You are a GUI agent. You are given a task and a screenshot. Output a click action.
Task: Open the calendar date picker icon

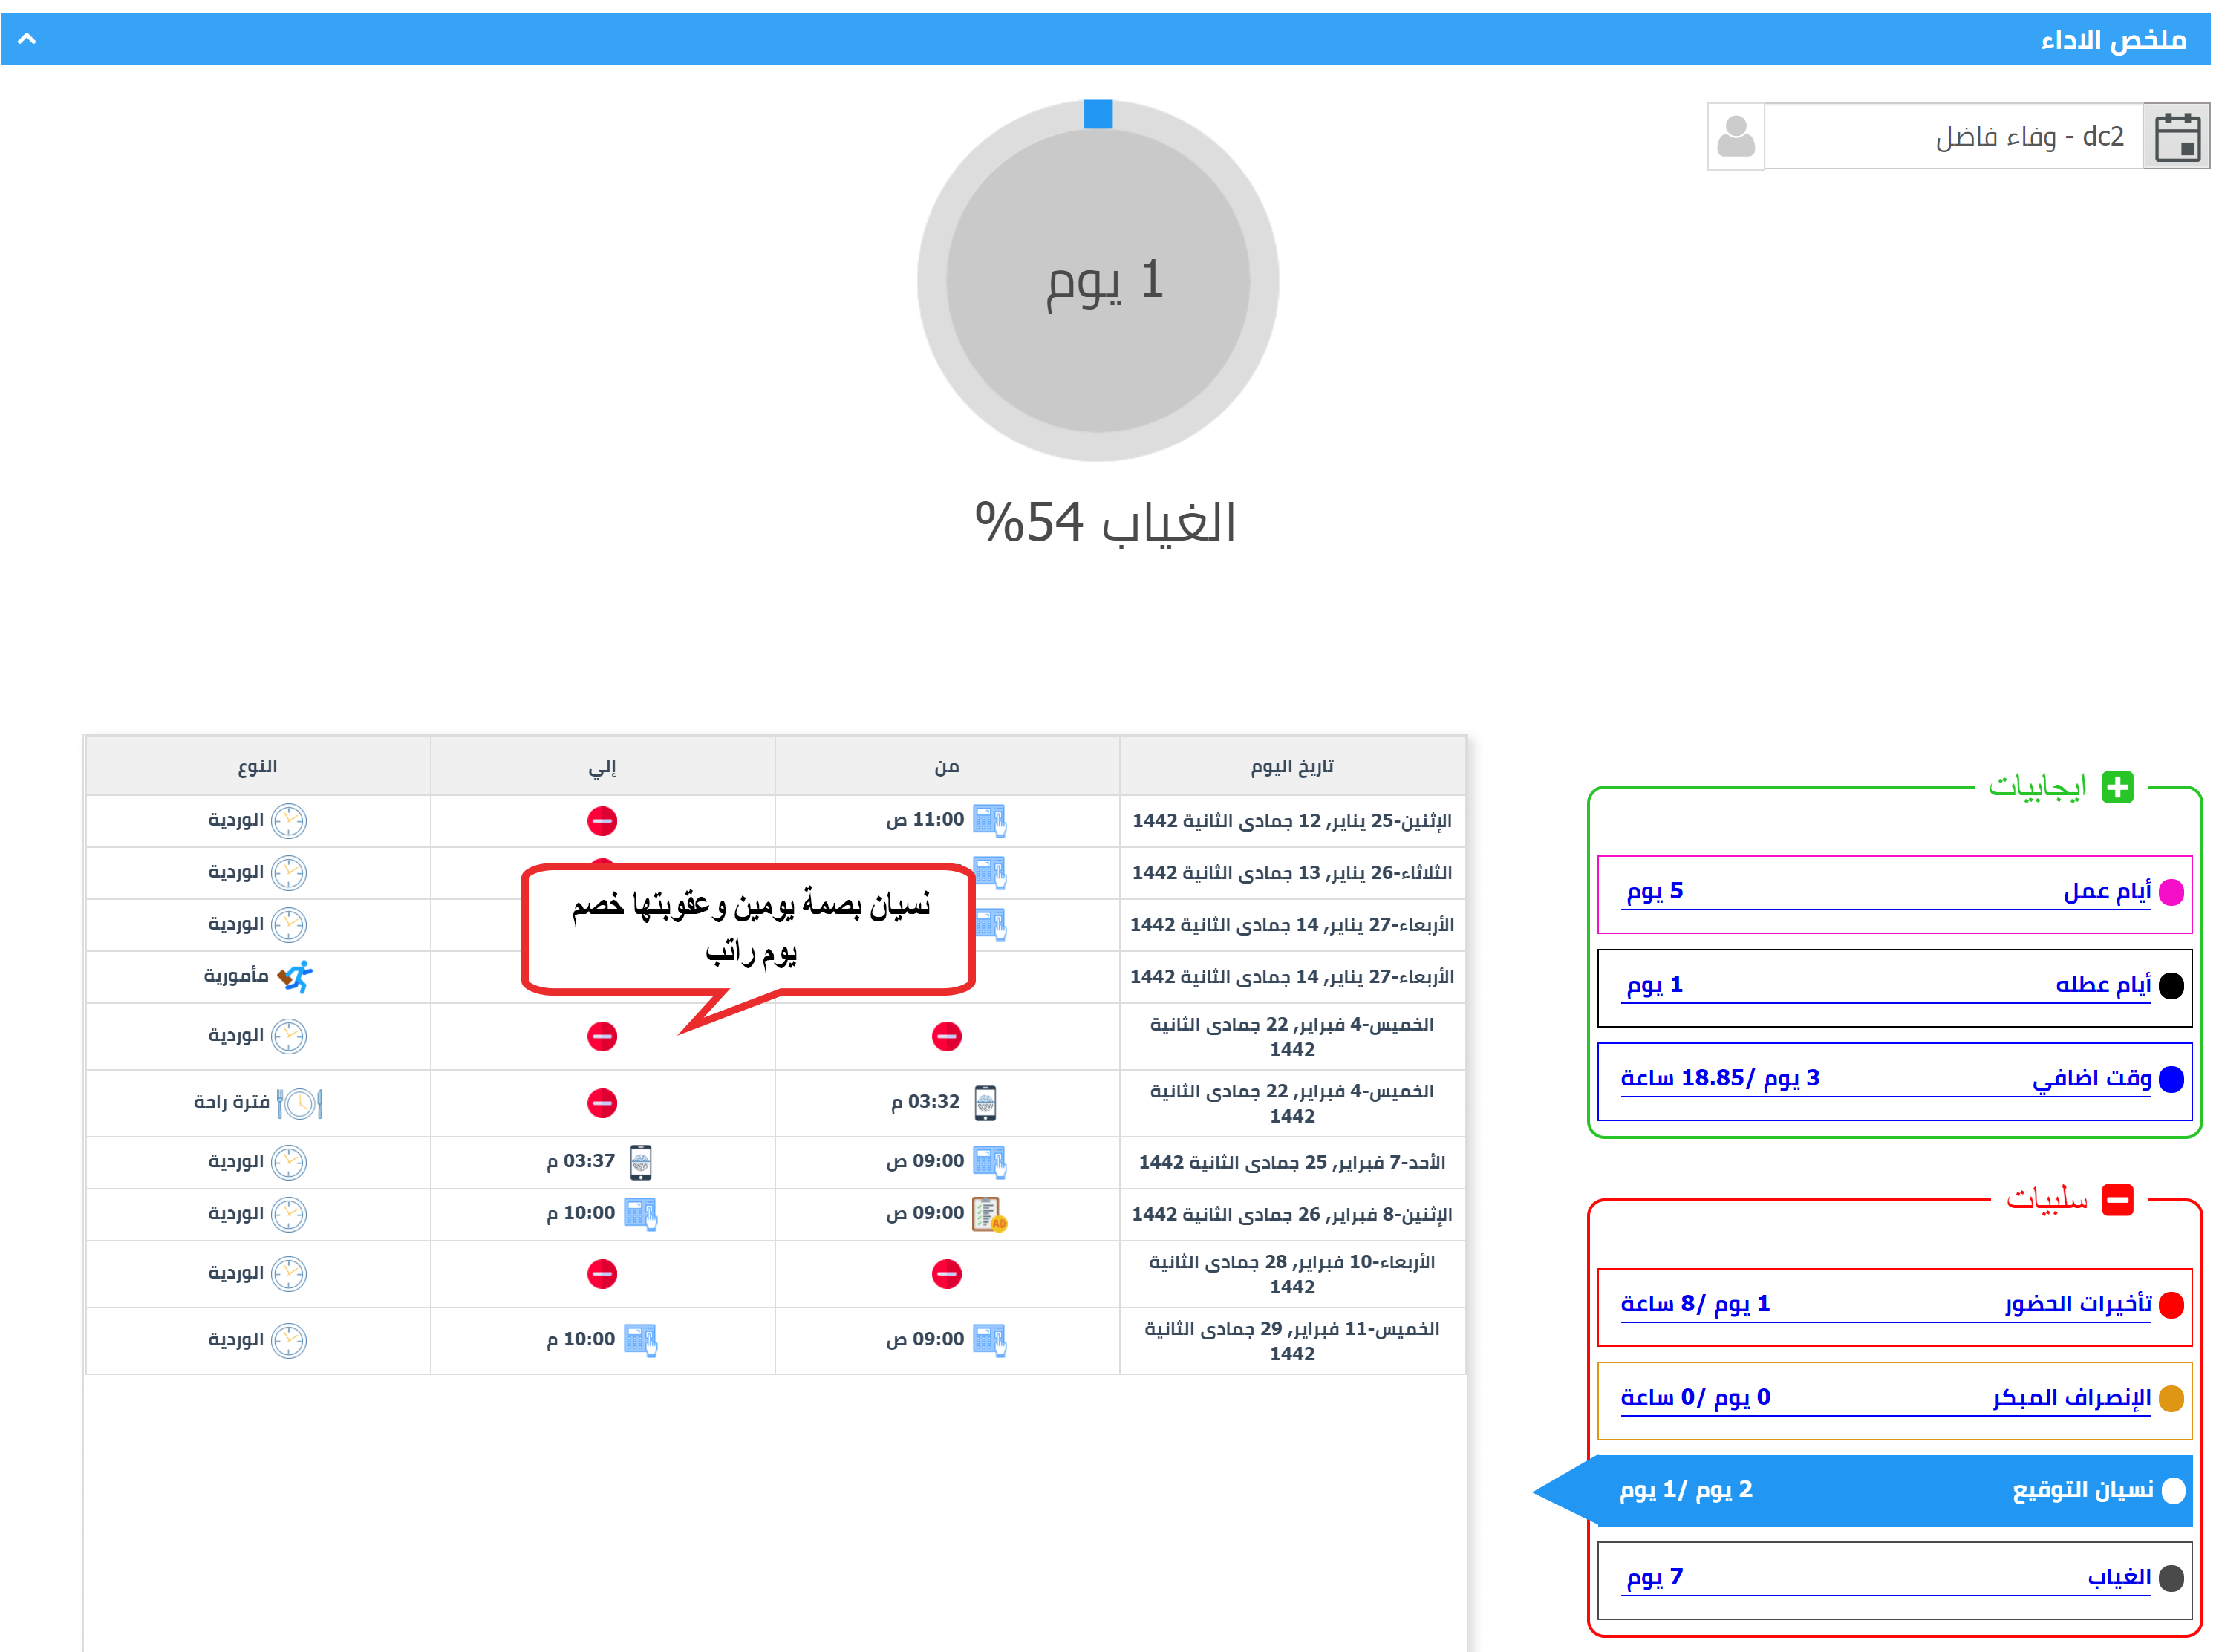(2176, 136)
